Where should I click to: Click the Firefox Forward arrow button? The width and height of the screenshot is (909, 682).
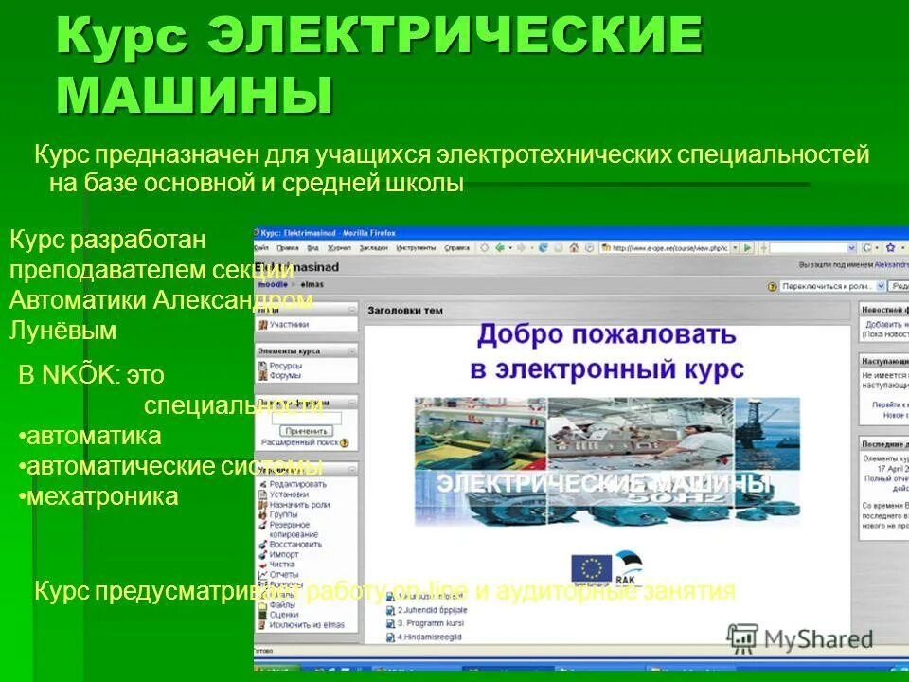click(521, 247)
